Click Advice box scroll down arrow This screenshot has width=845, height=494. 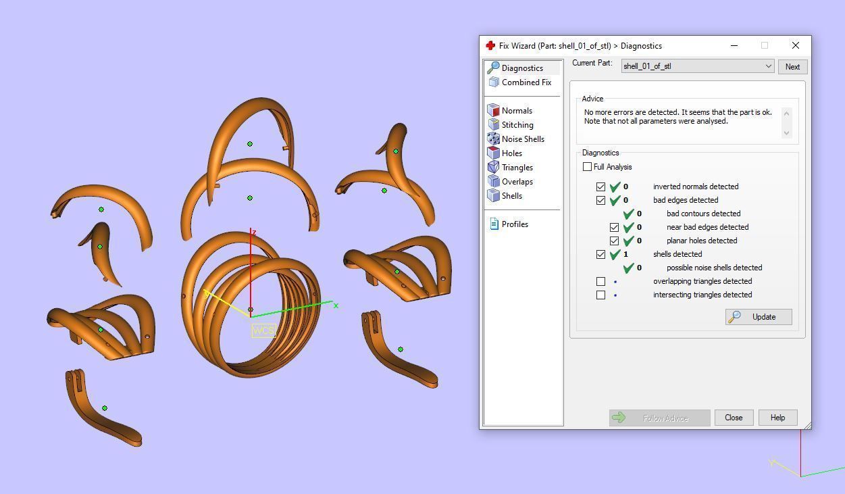pos(786,132)
